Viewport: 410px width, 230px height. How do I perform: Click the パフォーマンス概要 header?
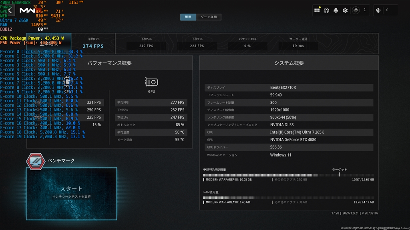[x=110, y=63]
